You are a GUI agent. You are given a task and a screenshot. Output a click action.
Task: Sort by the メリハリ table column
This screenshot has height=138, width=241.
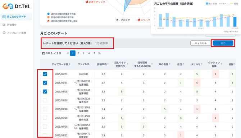[202, 64]
